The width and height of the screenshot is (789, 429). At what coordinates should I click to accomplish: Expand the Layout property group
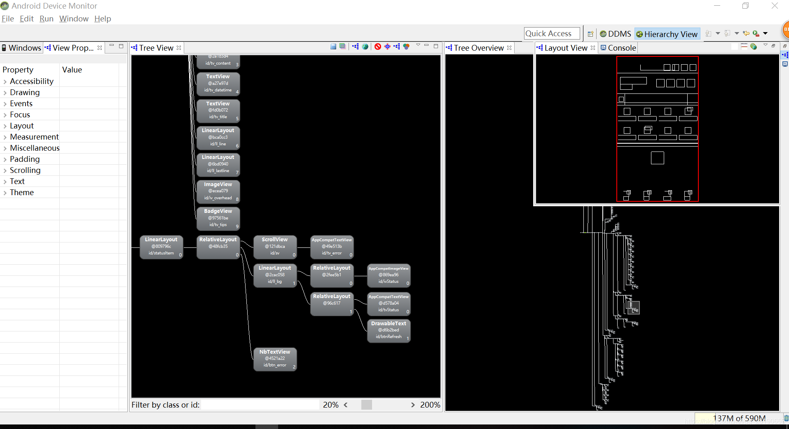click(x=5, y=126)
